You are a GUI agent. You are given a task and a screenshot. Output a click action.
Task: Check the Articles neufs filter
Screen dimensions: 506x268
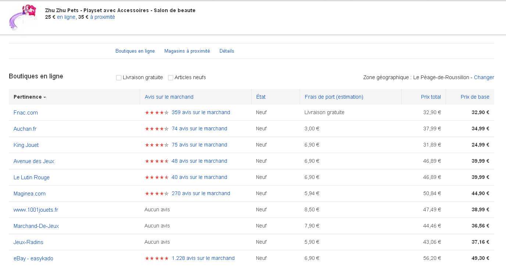171,78
